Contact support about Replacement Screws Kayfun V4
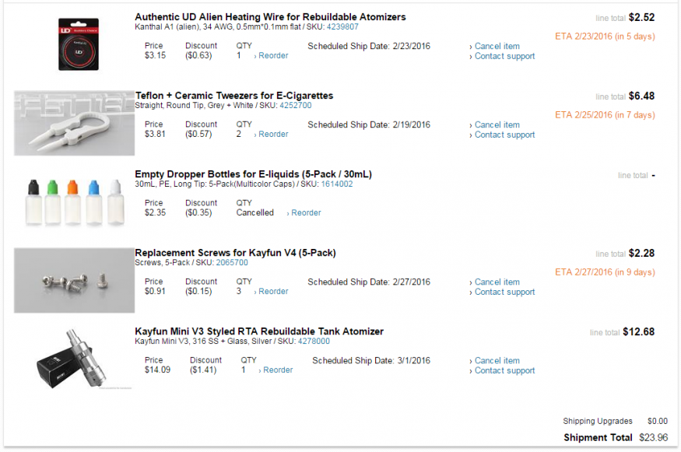This screenshot has width=681, height=452. pos(504,292)
